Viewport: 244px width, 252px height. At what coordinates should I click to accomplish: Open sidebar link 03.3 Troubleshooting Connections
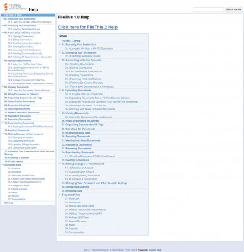(x=25, y=43)
